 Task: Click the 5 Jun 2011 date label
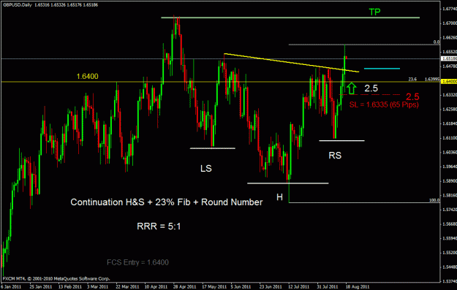pos(241,287)
